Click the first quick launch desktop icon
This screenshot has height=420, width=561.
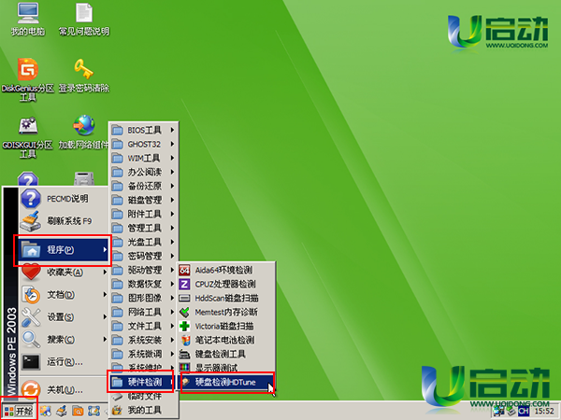(46, 411)
